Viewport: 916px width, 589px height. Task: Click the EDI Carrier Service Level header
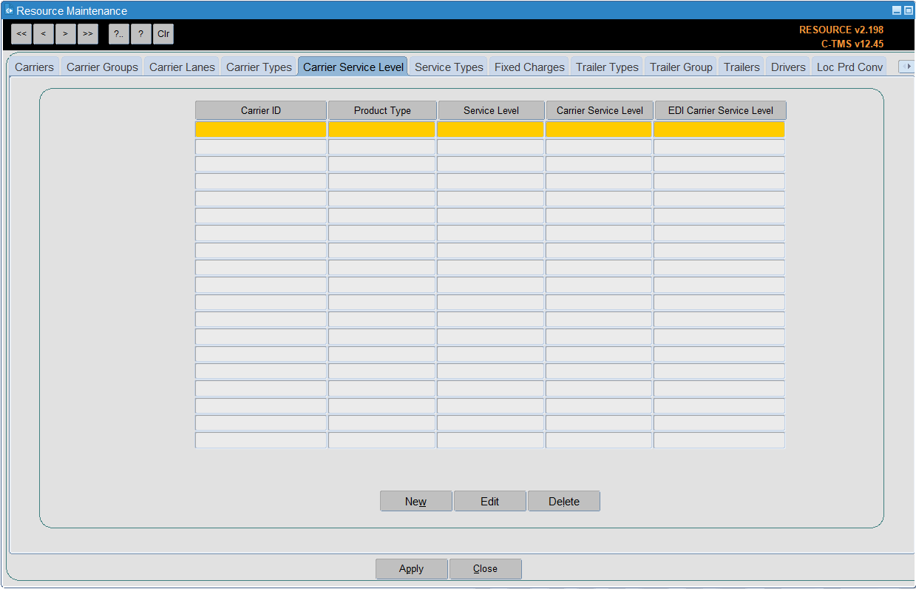point(720,110)
